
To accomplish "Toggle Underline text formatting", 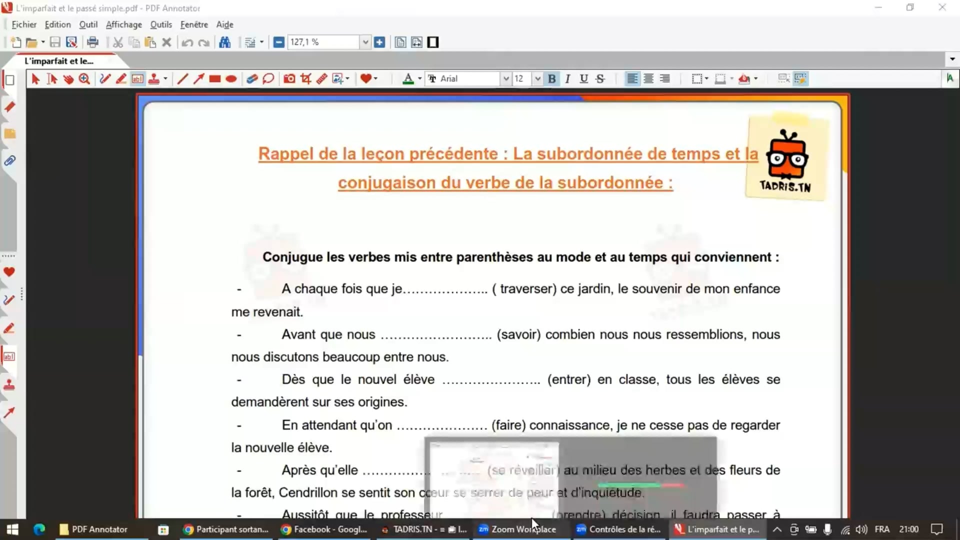I will [x=583, y=78].
